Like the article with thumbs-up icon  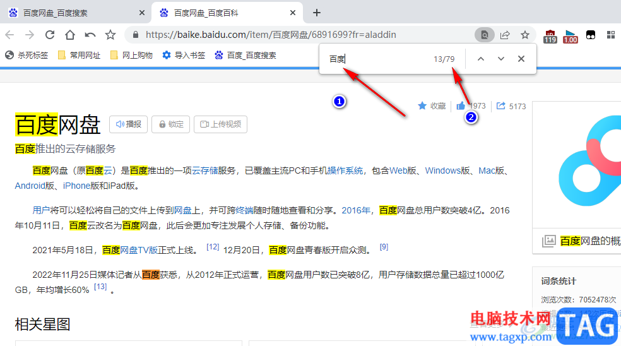coord(461,106)
